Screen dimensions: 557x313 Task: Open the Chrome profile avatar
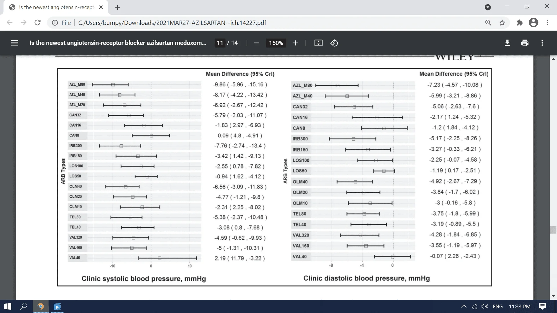coord(534,23)
